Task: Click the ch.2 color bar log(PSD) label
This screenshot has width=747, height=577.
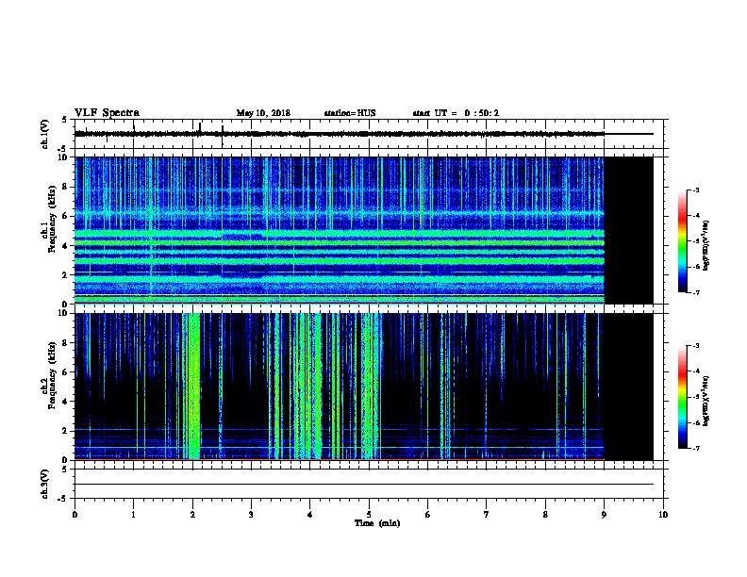Action: click(x=705, y=401)
